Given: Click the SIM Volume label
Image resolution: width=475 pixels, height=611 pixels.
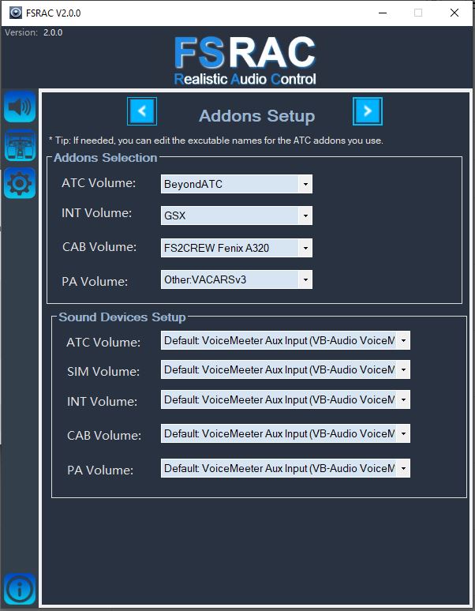Looking at the screenshot, I should point(103,371).
